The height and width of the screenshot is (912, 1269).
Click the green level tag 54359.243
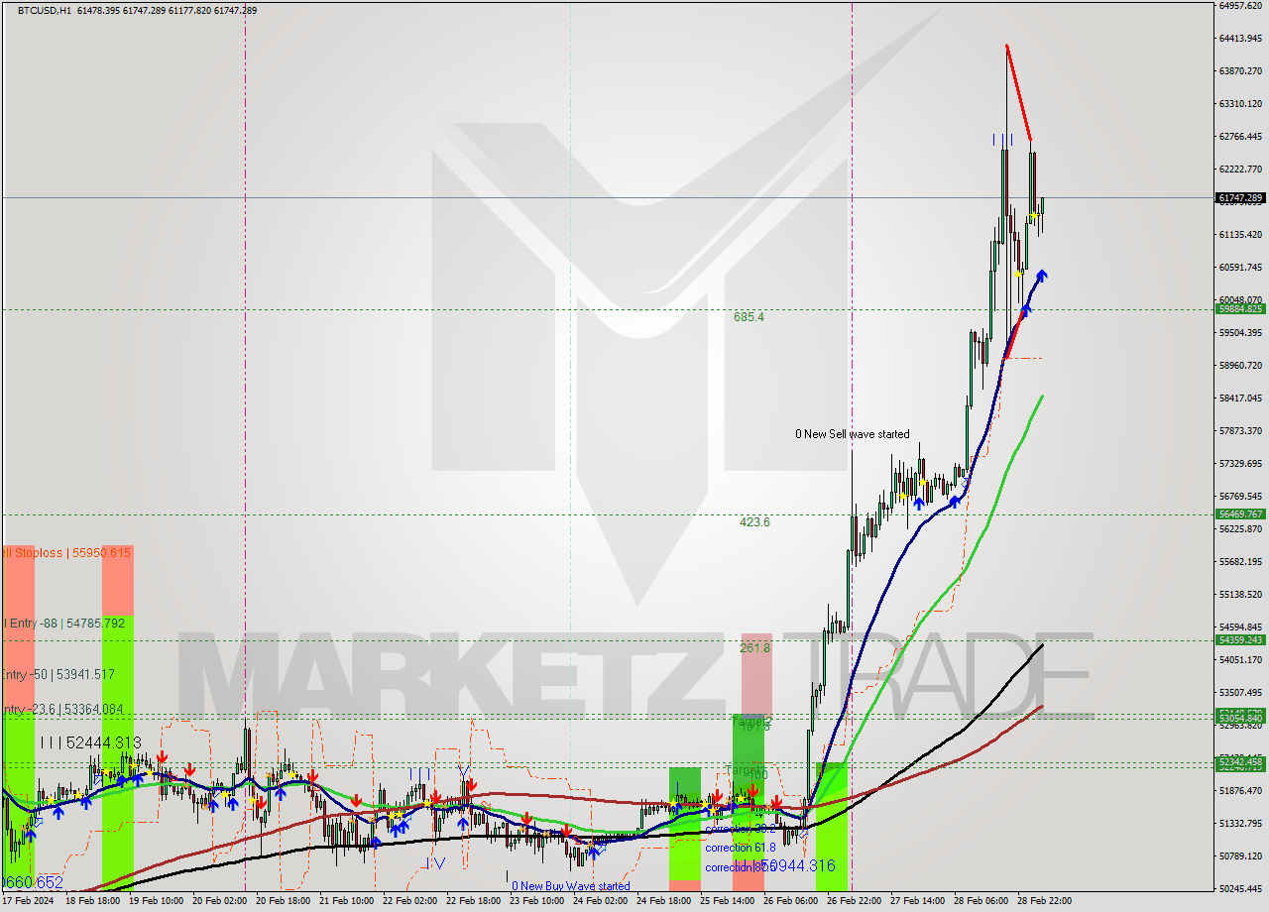[1239, 640]
